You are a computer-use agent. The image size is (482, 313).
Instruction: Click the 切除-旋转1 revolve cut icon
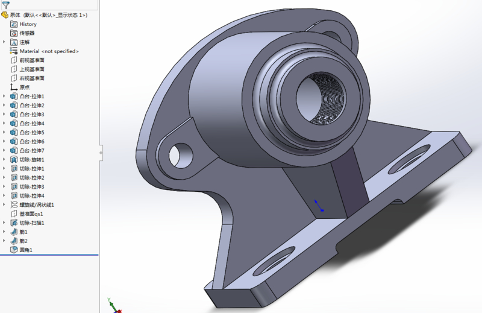[x=14, y=160]
